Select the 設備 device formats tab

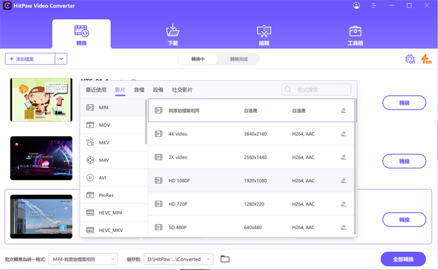click(x=158, y=90)
